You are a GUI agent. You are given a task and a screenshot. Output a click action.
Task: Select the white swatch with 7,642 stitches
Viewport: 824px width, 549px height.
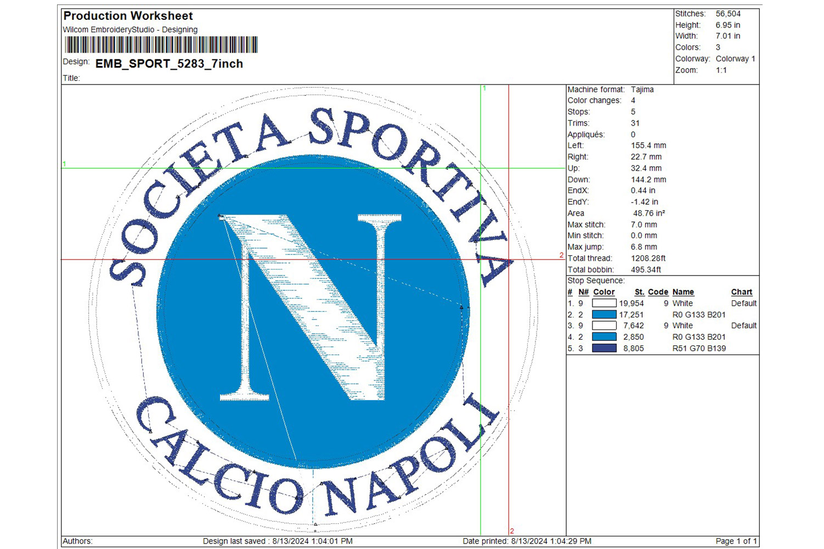tap(604, 326)
